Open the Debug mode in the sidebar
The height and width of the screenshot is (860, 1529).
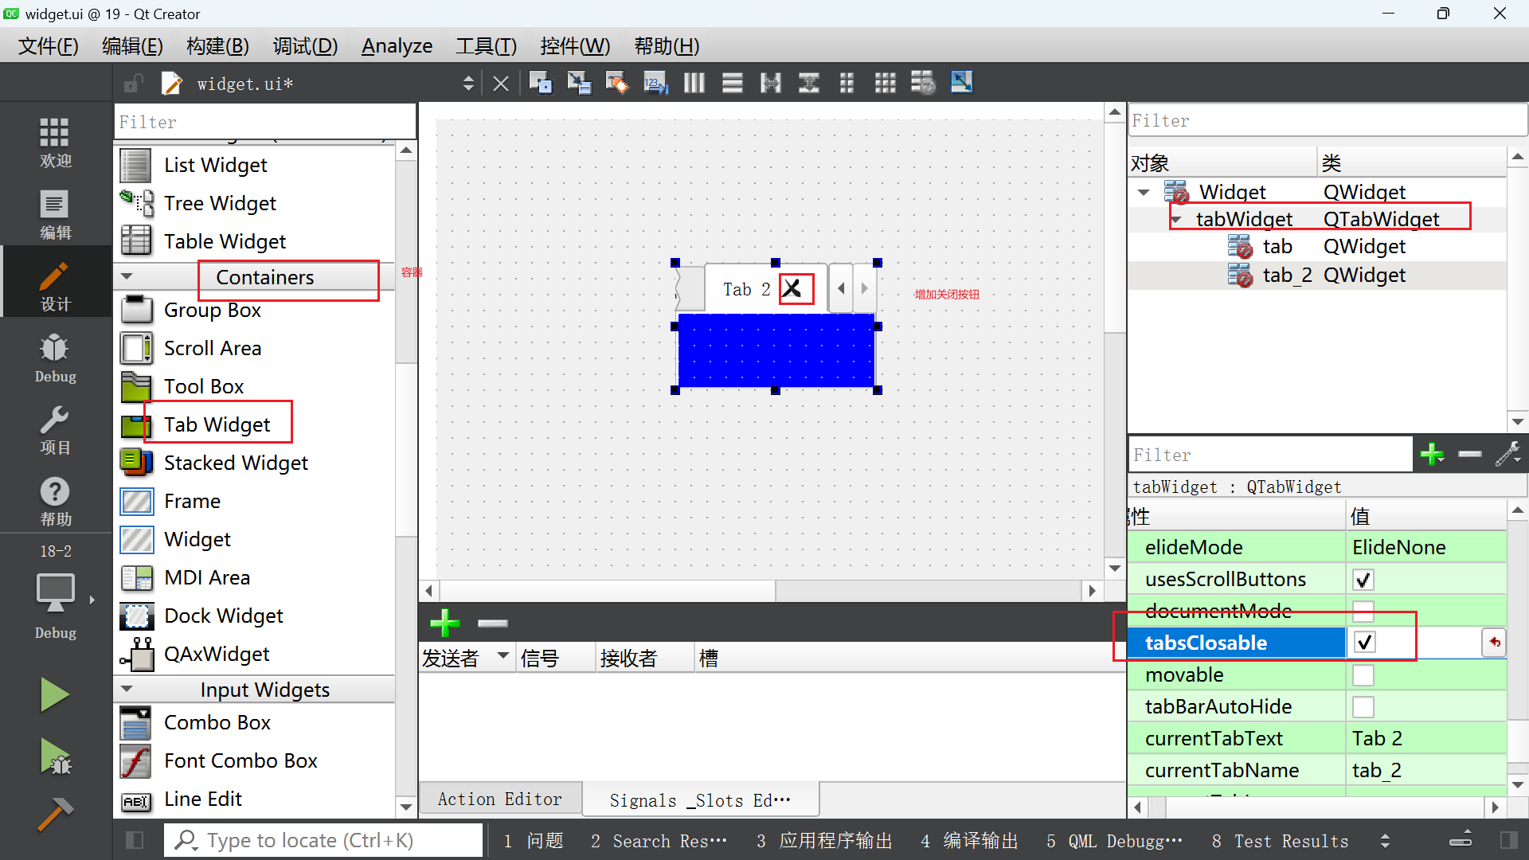(x=55, y=357)
